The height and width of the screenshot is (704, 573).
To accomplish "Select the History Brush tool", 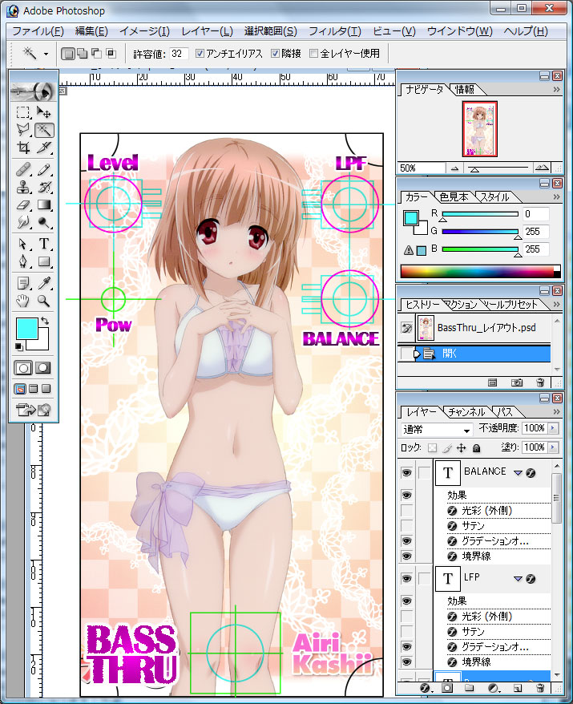I will pos(44,187).
